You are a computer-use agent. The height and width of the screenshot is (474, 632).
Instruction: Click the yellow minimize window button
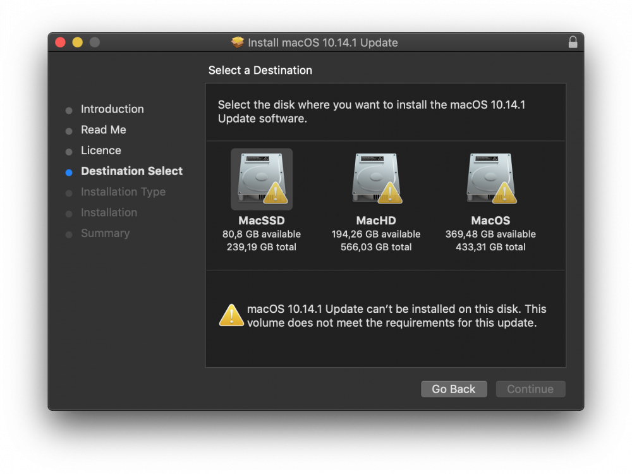pos(77,42)
